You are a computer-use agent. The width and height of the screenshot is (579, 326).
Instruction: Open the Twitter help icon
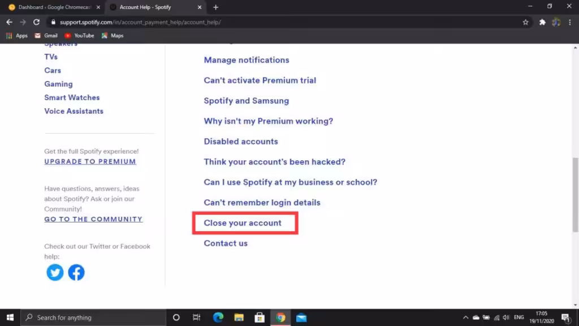click(55, 272)
